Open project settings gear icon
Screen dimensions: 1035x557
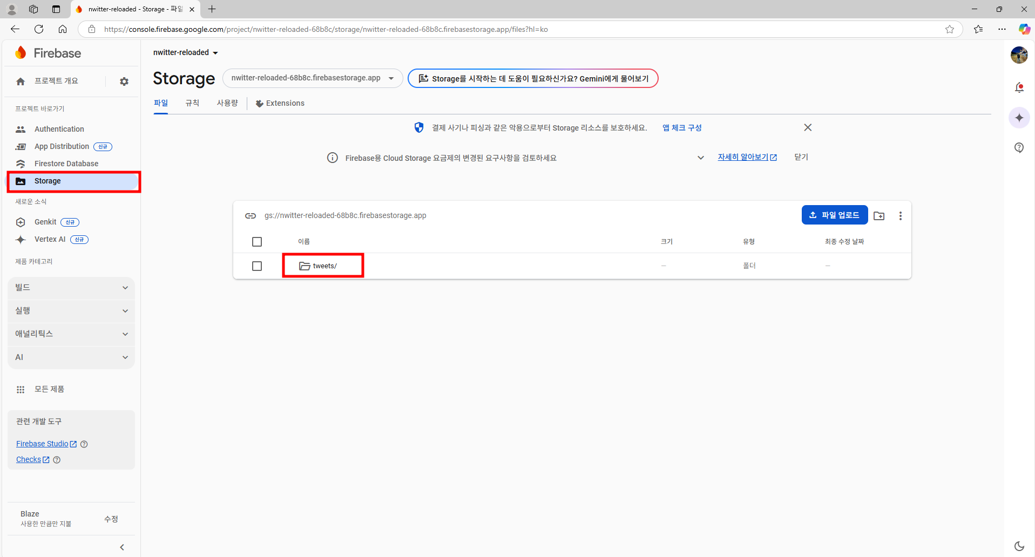click(124, 81)
